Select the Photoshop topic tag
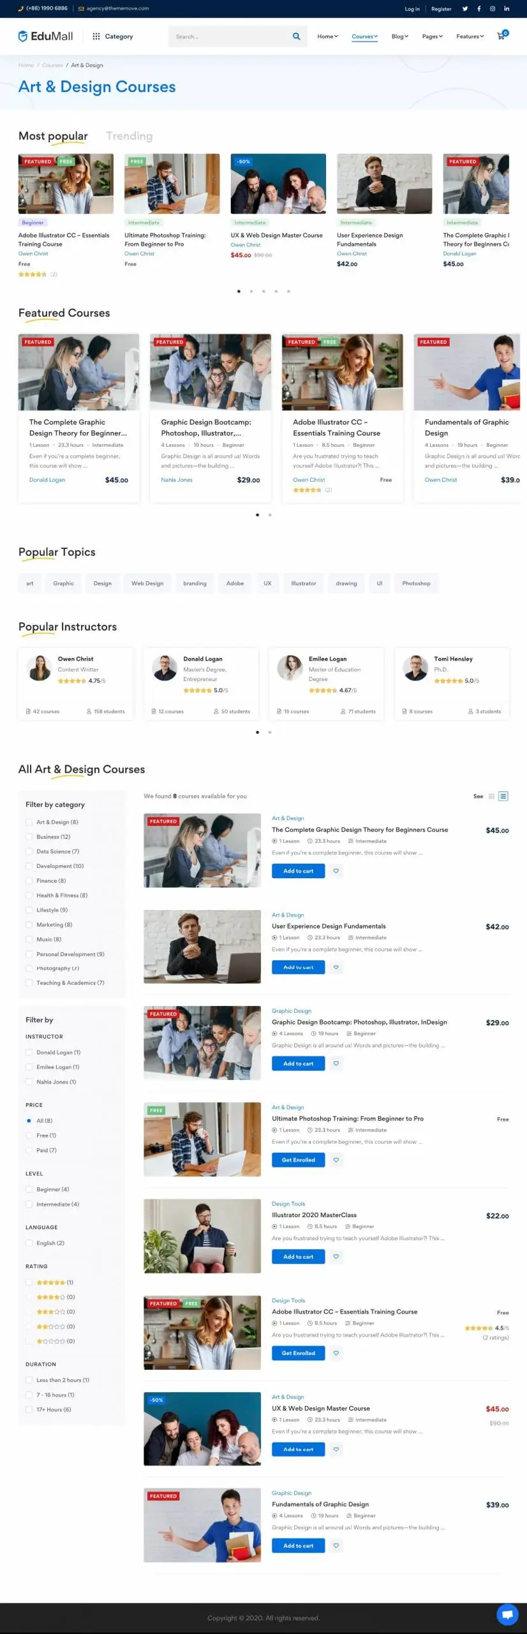The width and height of the screenshot is (527, 1634). click(x=416, y=583)
